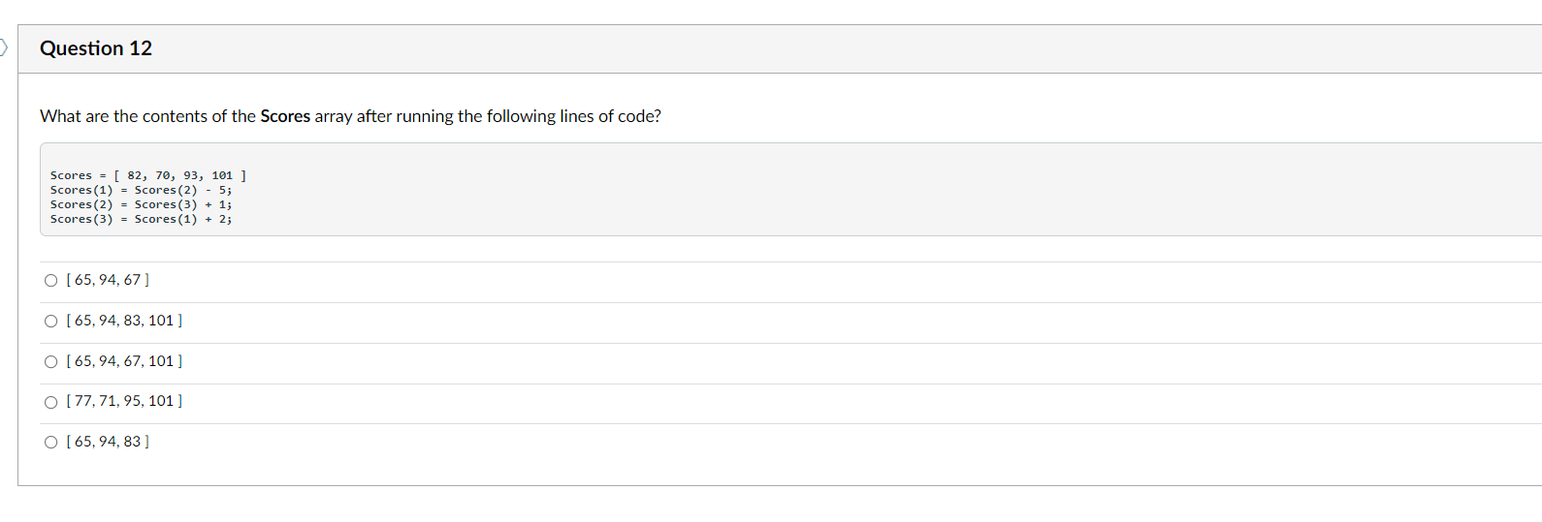Choose the [ 65, 94, 83, 101 ] radio option
The width and height of the screenshot is (1542, 522).
(51, 322)
